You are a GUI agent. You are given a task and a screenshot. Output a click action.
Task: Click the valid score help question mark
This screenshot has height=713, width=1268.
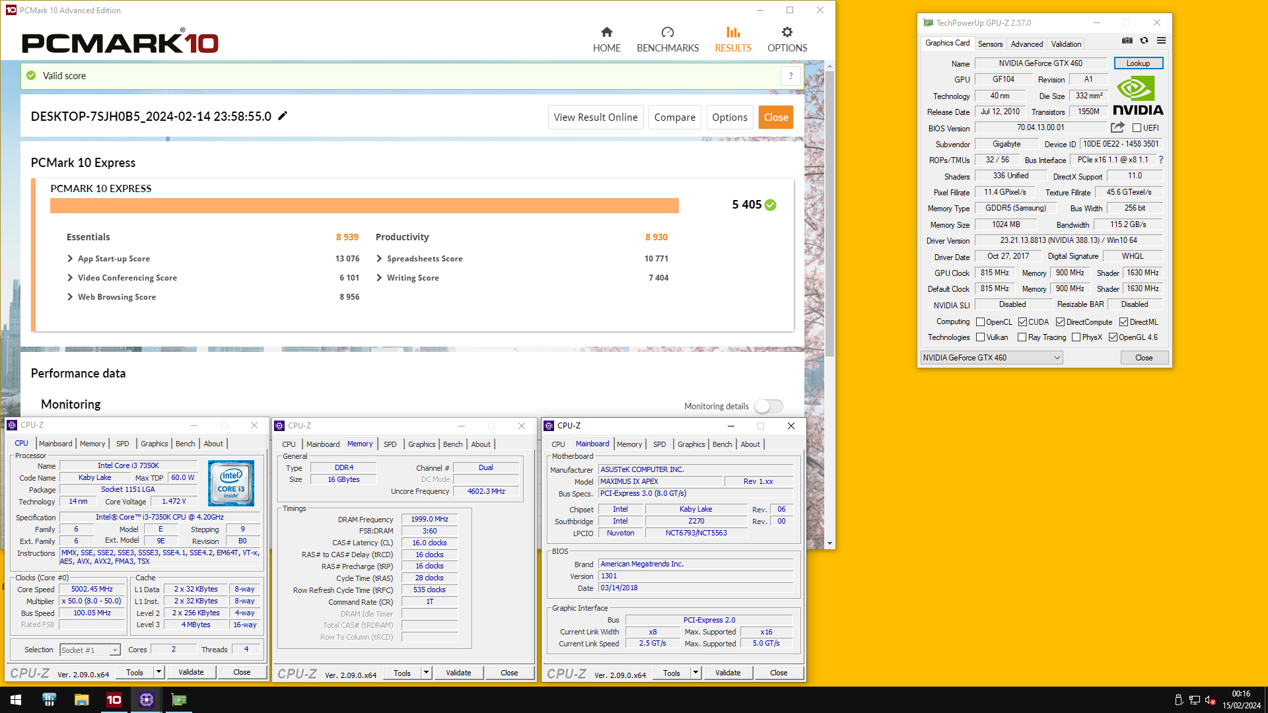click(791, 76)
